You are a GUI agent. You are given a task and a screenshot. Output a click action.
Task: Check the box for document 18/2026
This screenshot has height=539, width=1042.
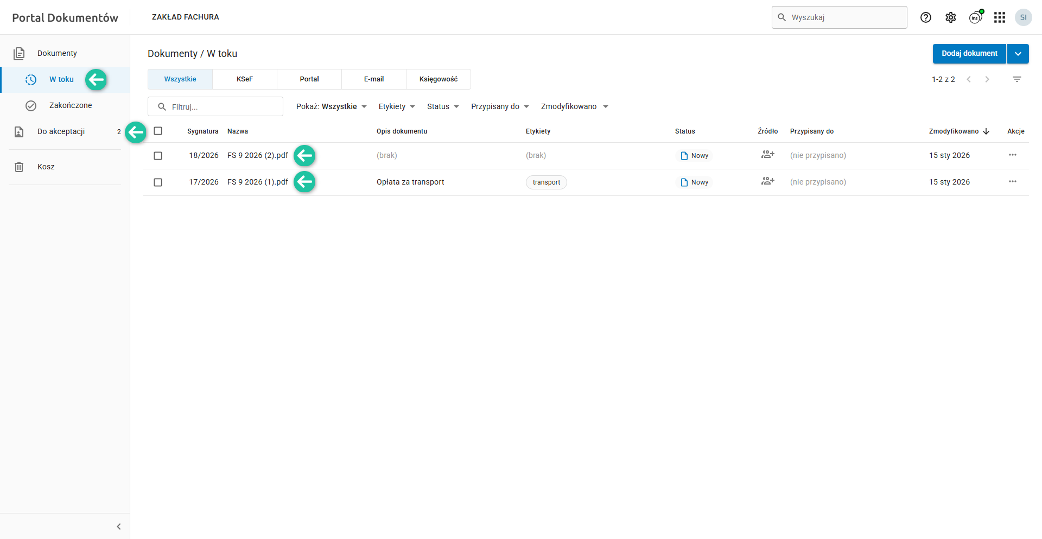click(158, 156)
